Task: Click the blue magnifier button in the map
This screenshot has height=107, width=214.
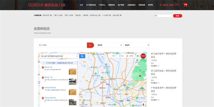Action: point(82,56)
